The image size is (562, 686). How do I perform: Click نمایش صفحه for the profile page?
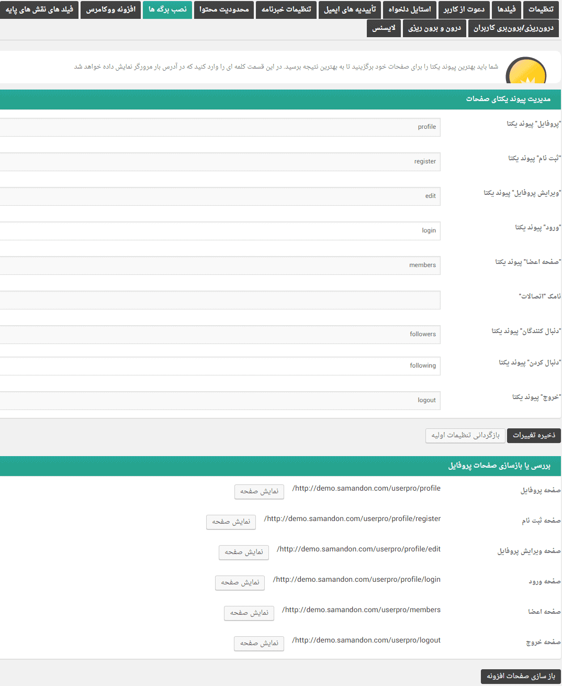coord(259,492)
